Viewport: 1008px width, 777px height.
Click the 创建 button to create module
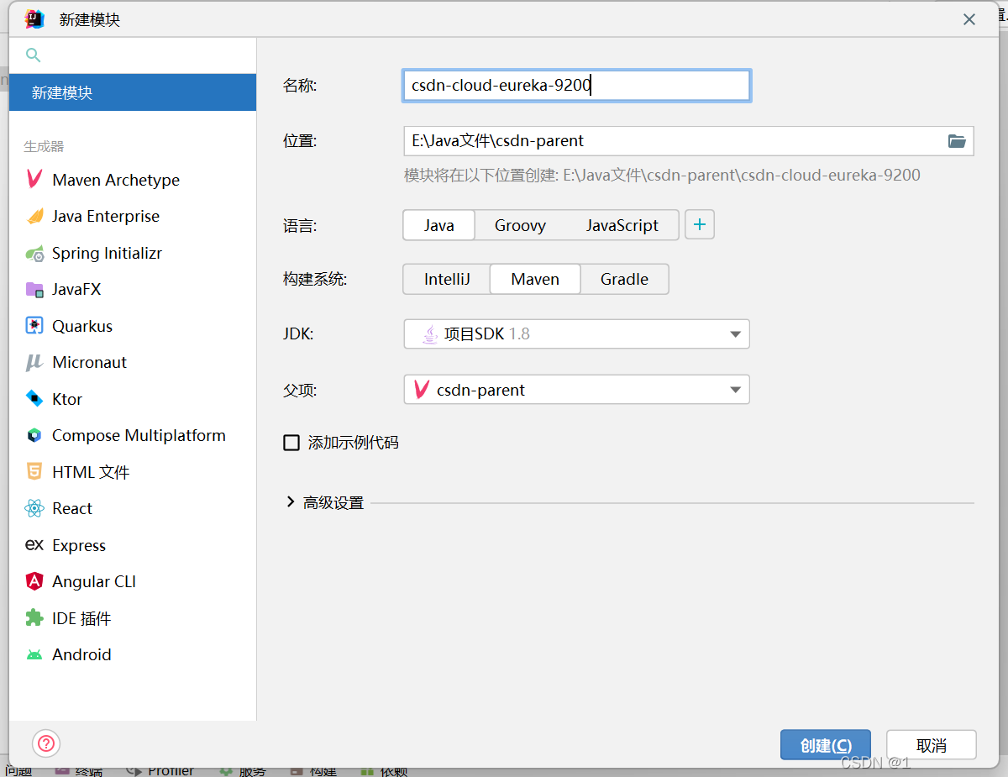(825, 744)
